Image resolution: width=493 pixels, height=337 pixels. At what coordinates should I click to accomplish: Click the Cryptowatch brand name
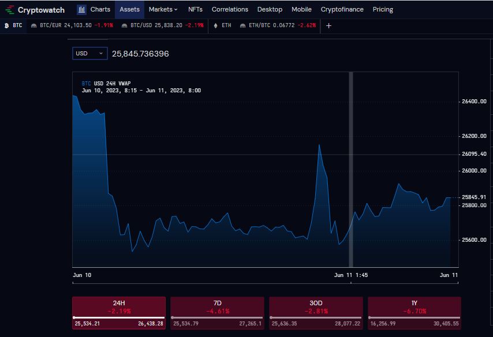tap(41, 10)
